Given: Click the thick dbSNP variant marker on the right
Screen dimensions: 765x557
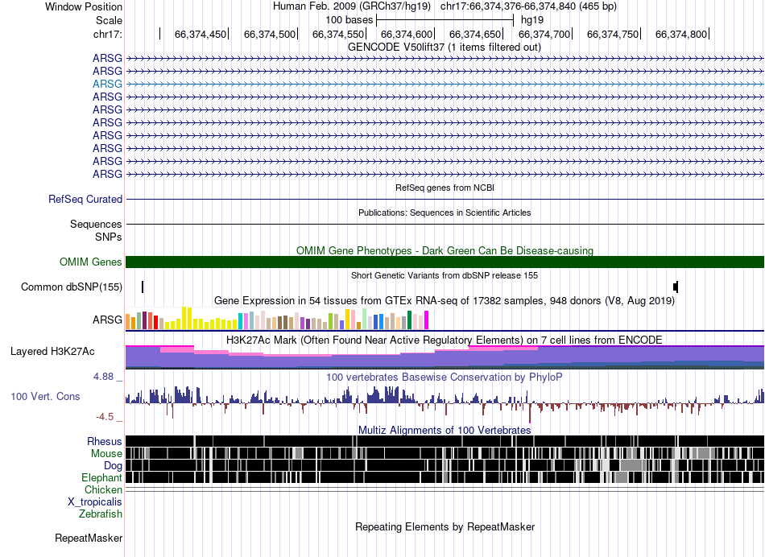Looking at the screenshot, I should click(676, 287).
